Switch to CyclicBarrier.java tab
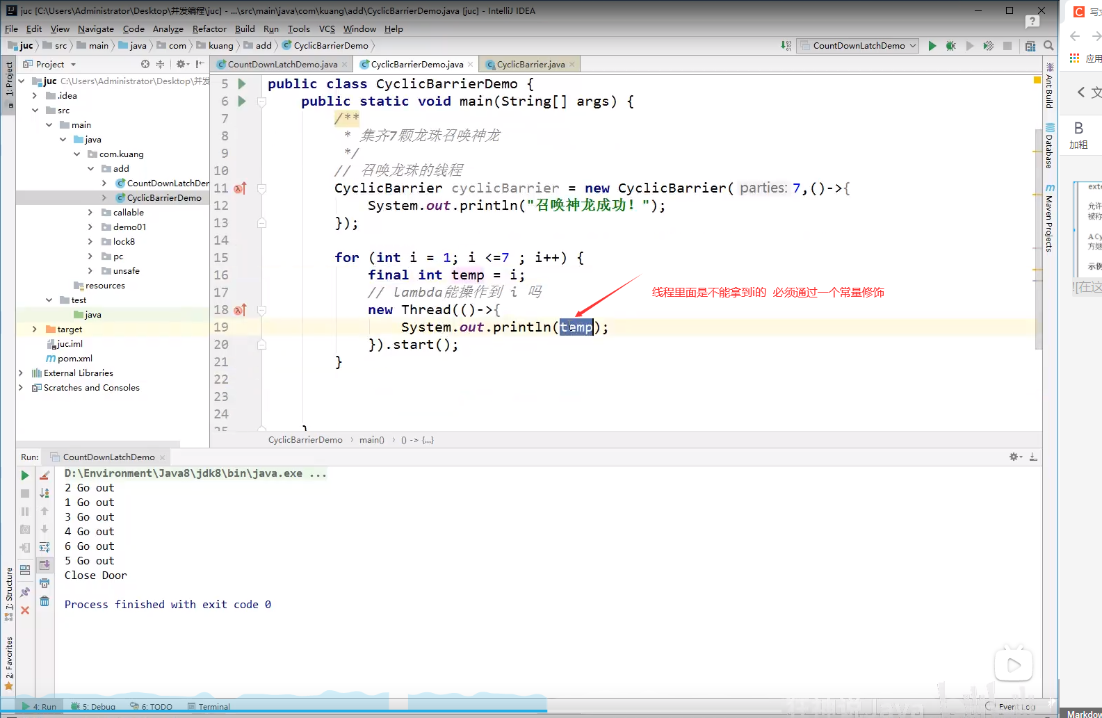This screenshot has width=1102, height=718. (x=530, y=65)
